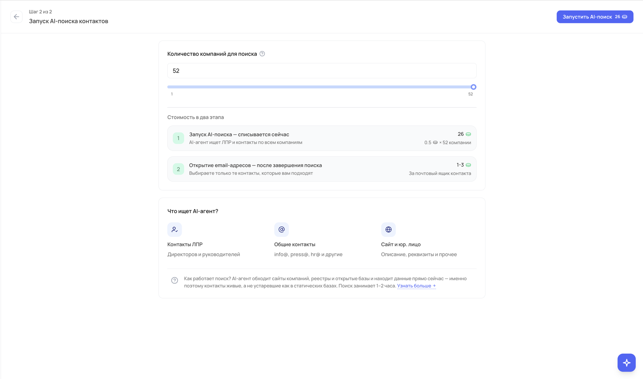
Task: Click the AI sparkle assistant button
Action: [x=627, y=363]
